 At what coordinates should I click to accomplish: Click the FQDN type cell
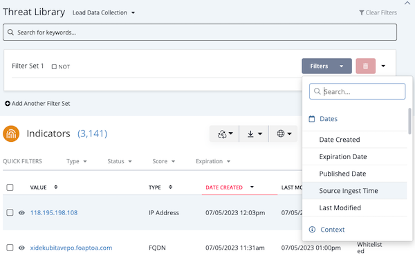pyautogui.click(x=157, y=248)
